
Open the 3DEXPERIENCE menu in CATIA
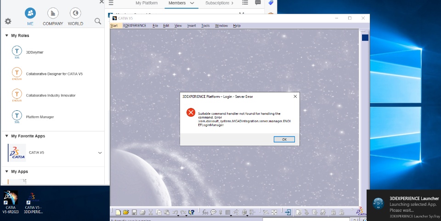point(135,26)
